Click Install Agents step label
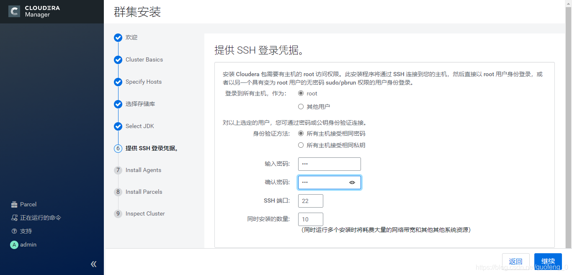The height and width of the screenshot is (275, 572). coord(143,170)
